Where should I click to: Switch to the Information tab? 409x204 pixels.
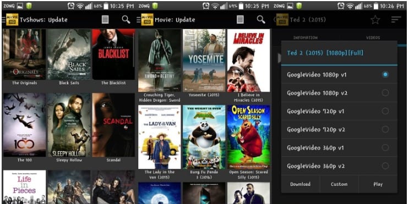306,38
